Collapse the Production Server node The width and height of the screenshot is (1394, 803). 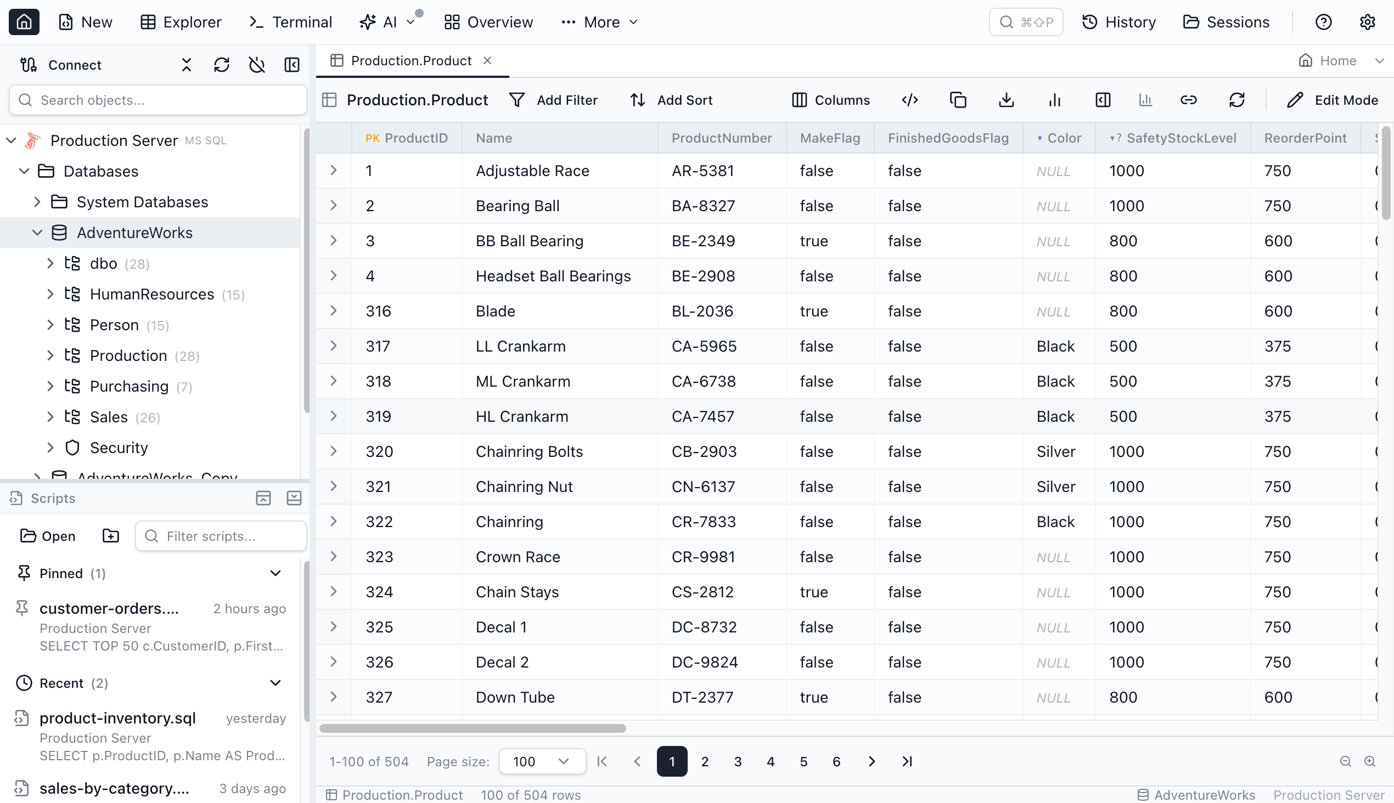(x=10, y=140)
